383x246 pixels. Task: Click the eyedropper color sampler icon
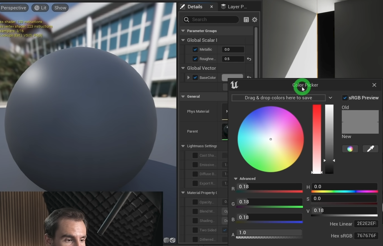click(371, 149)
